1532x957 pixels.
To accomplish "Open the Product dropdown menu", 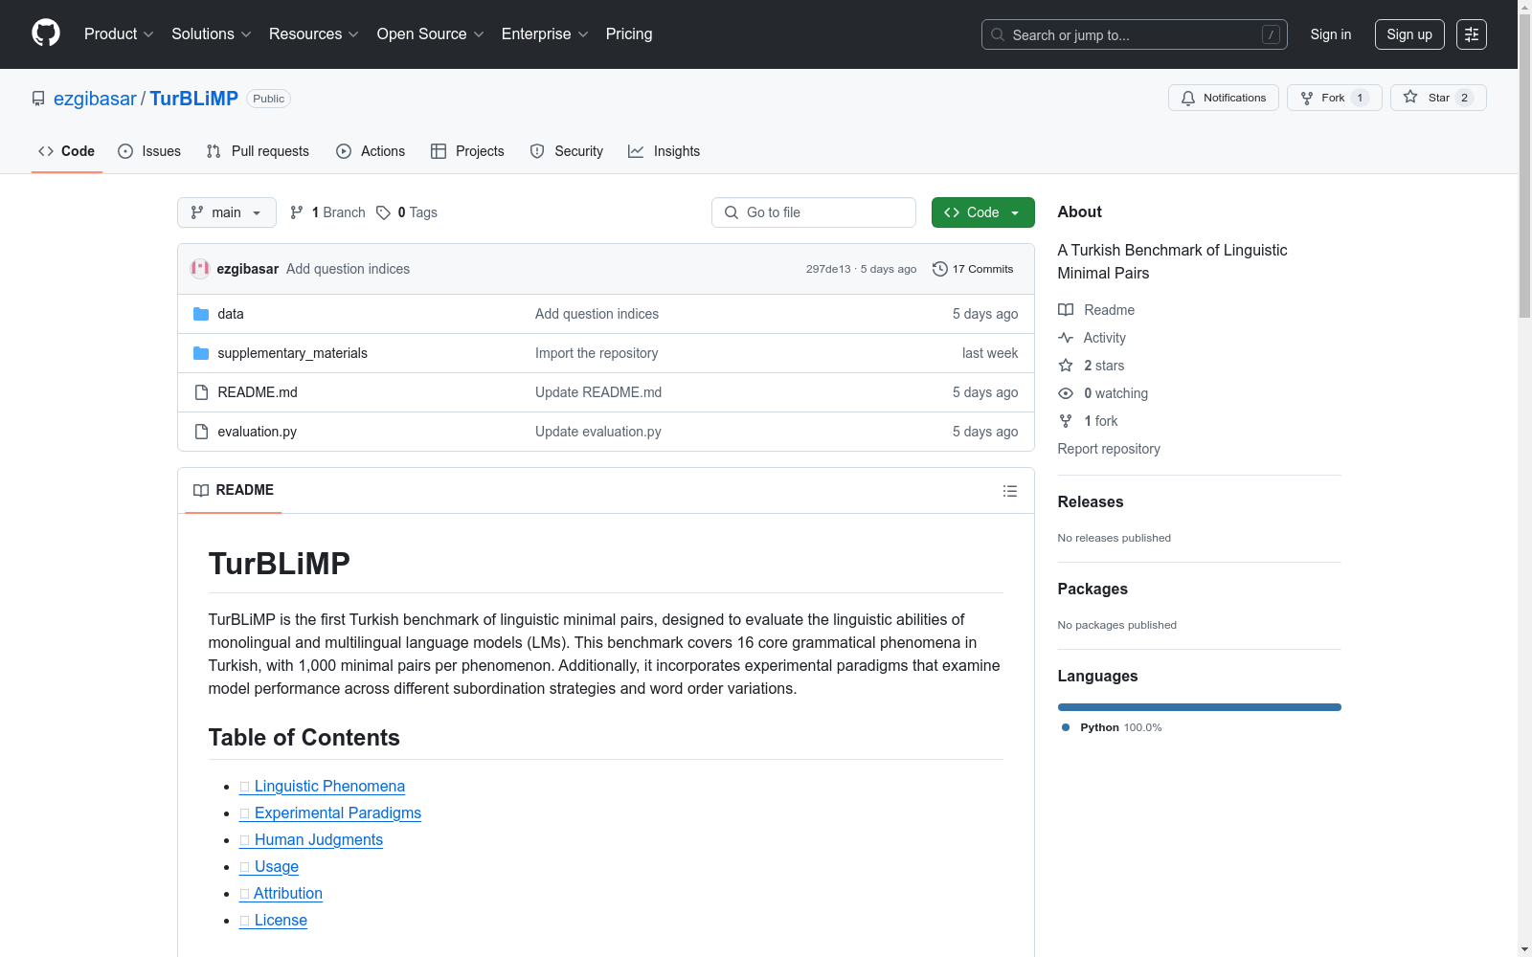I will [x=119, y=34].
